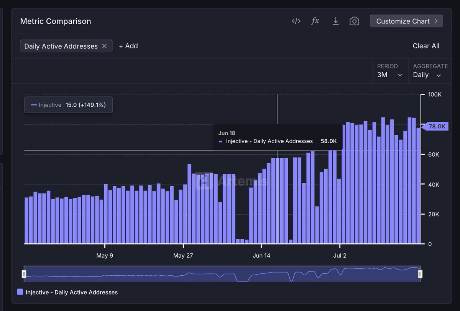
Task: Click the last bar on the chart
Action: (418, 185)
